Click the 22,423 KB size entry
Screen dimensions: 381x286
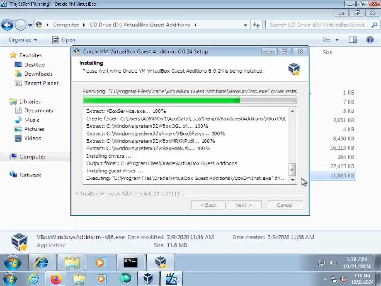342,166
